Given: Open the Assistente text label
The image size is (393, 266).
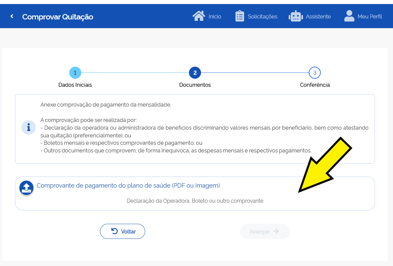Looking at the screenshot, I should click(x=318, y=16).
